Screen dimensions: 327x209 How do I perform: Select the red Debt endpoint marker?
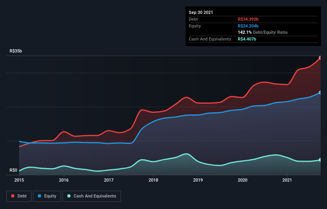click(x=320, y=58)
